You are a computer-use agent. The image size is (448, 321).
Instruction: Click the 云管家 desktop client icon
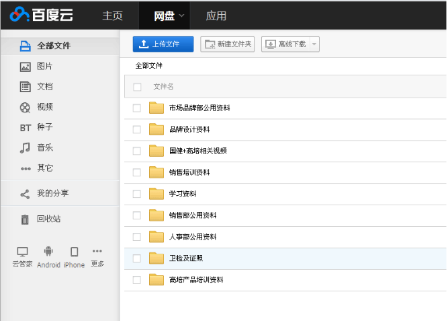22,252
